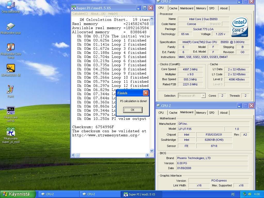Click the Name field Intel Core 2 Duo E6850
Viewport: 264px width, 198px height.
pos(203,19)
